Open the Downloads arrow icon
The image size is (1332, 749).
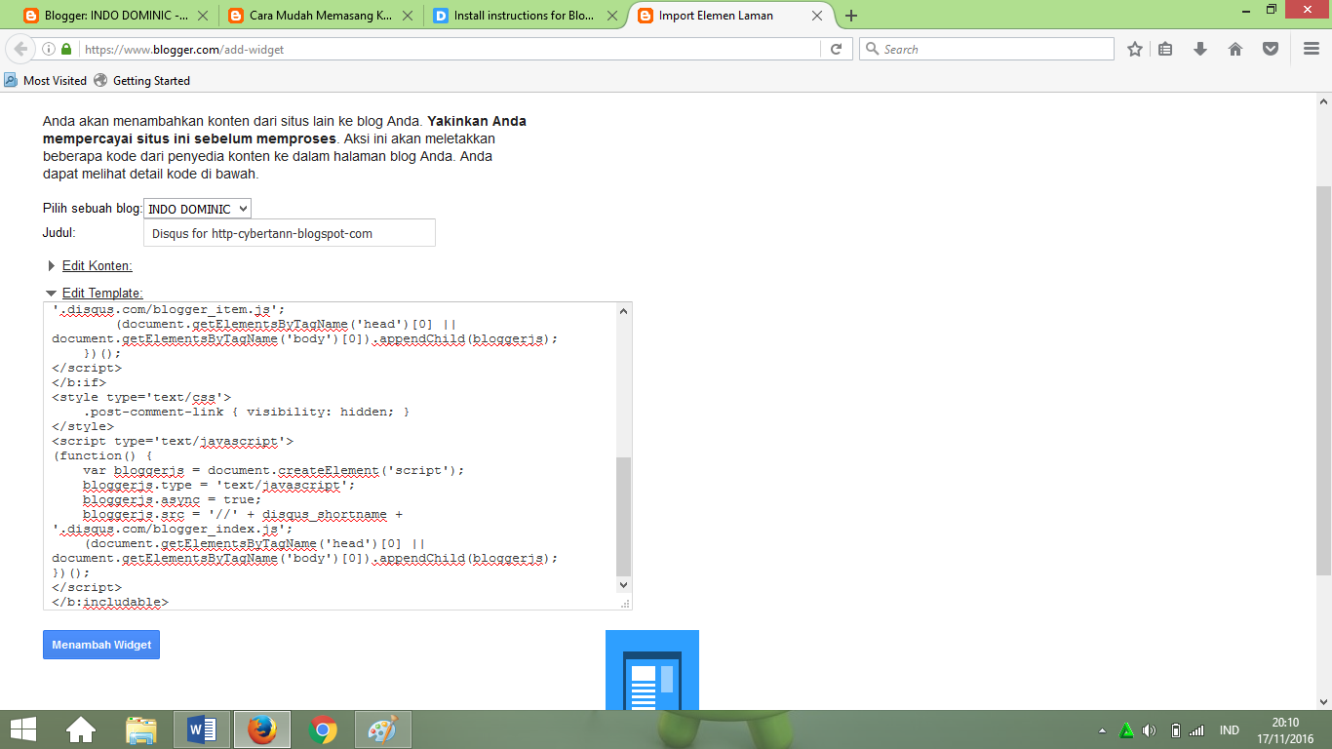click(1200, 49)
